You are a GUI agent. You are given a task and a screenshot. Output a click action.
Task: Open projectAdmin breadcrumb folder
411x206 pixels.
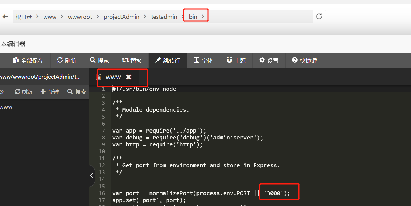pos(122,17)
